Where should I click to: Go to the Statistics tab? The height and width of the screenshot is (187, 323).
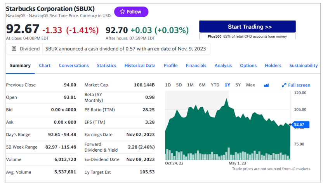coord(106,66)
